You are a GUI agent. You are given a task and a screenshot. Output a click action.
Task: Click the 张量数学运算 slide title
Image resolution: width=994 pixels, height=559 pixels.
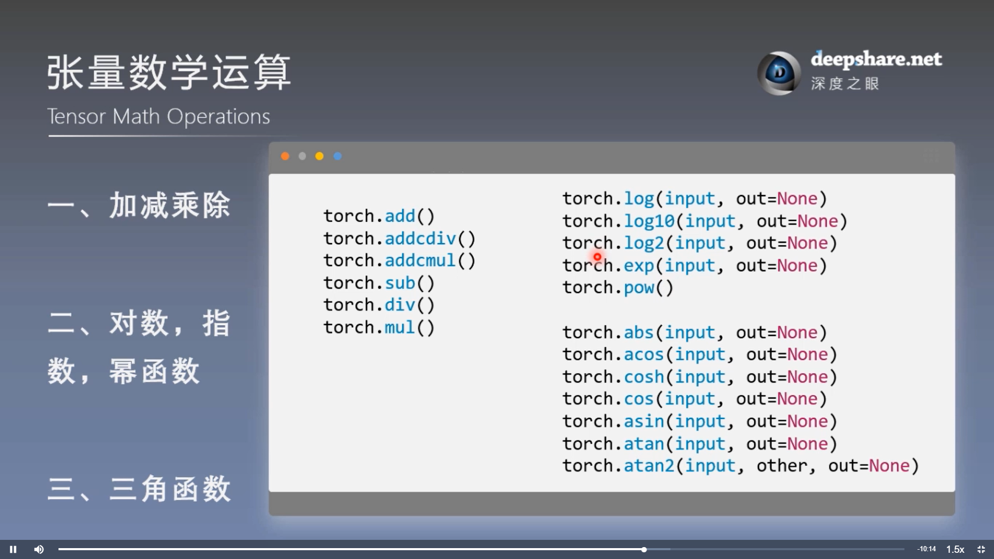(x=169, y=72)
